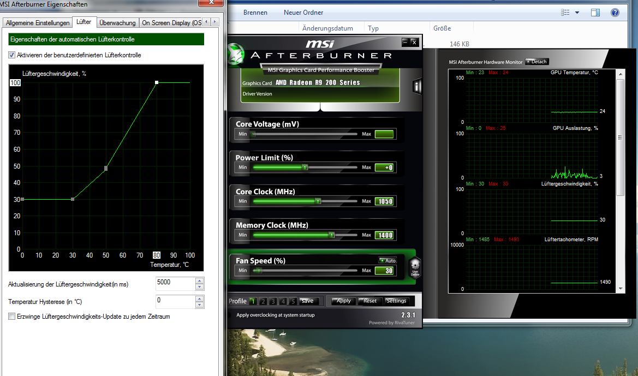The width and height of the screenshot is (638, 376).
Task: Click the Power Limit slider handle
Action: point(305,167)
